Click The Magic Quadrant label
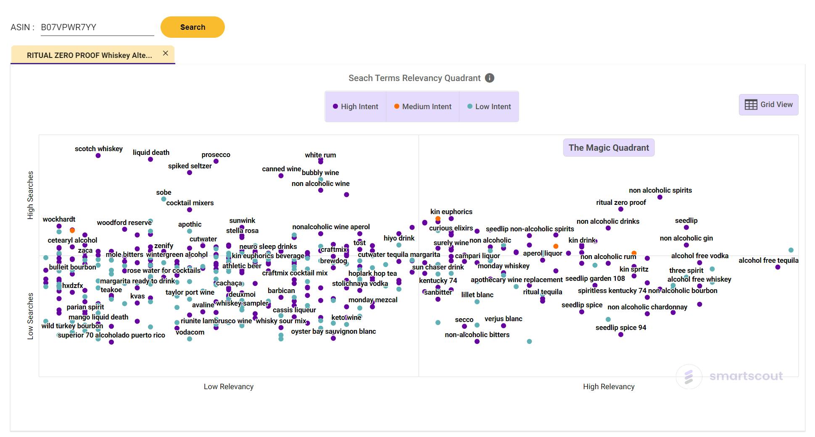Viewport: 815px width, 437px height. coord(609,148)
